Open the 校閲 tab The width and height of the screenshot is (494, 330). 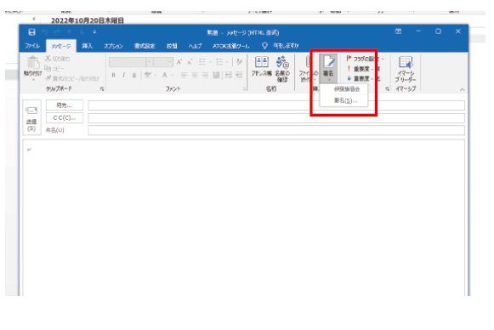pyautogui.click(x=172, y=46)
